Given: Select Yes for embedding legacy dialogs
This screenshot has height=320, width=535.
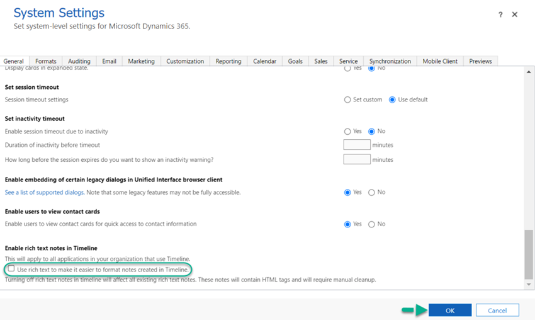Looking at the screenshot, I should pyautogui.click(x=347, y=193).
